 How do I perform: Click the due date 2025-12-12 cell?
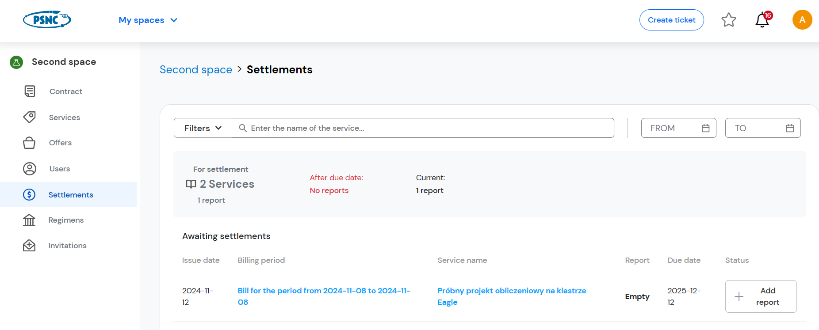coord(684,296)
